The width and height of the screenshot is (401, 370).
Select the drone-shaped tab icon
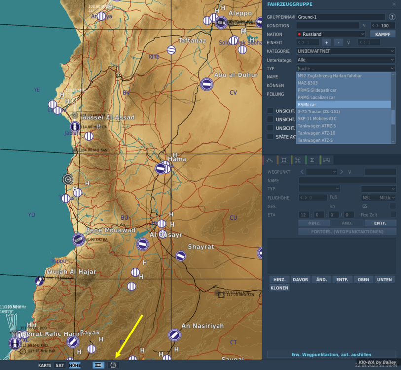click(298, 160)
